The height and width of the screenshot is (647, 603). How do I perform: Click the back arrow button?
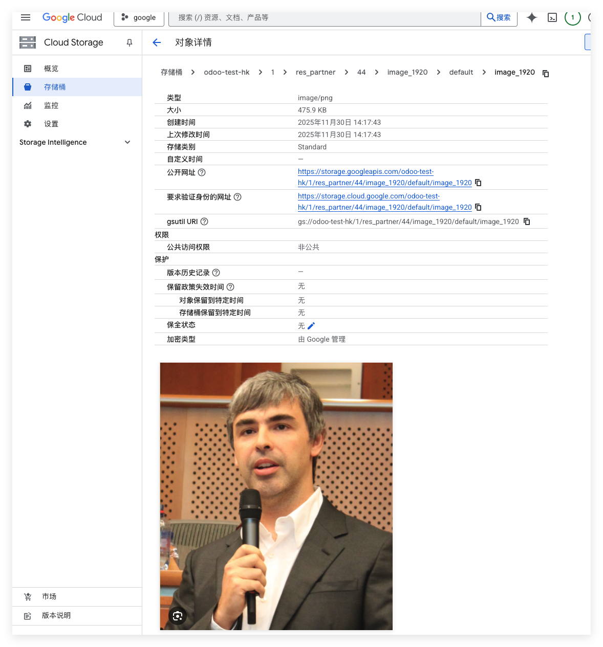tap(157, 42)
